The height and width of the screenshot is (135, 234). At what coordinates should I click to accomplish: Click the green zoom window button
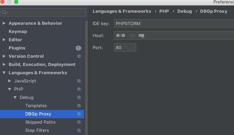[16, 2]
